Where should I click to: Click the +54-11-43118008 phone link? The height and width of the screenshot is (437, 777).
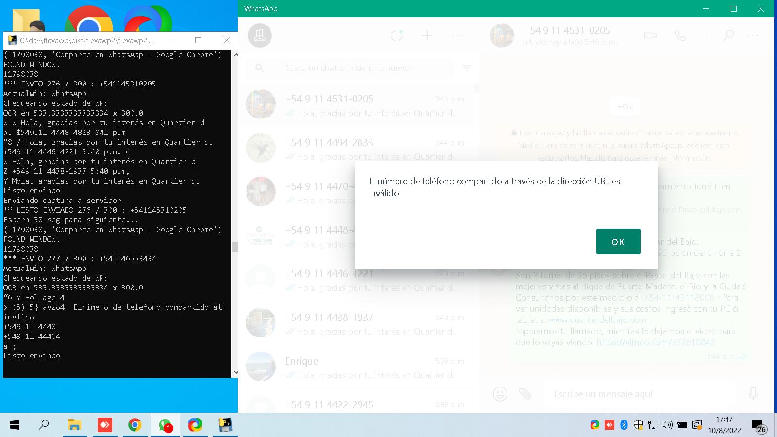pyautogui.click(x=679, y=298)
